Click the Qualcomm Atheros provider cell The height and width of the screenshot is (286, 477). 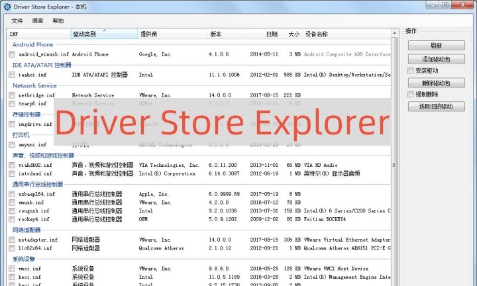coord(161,248)
